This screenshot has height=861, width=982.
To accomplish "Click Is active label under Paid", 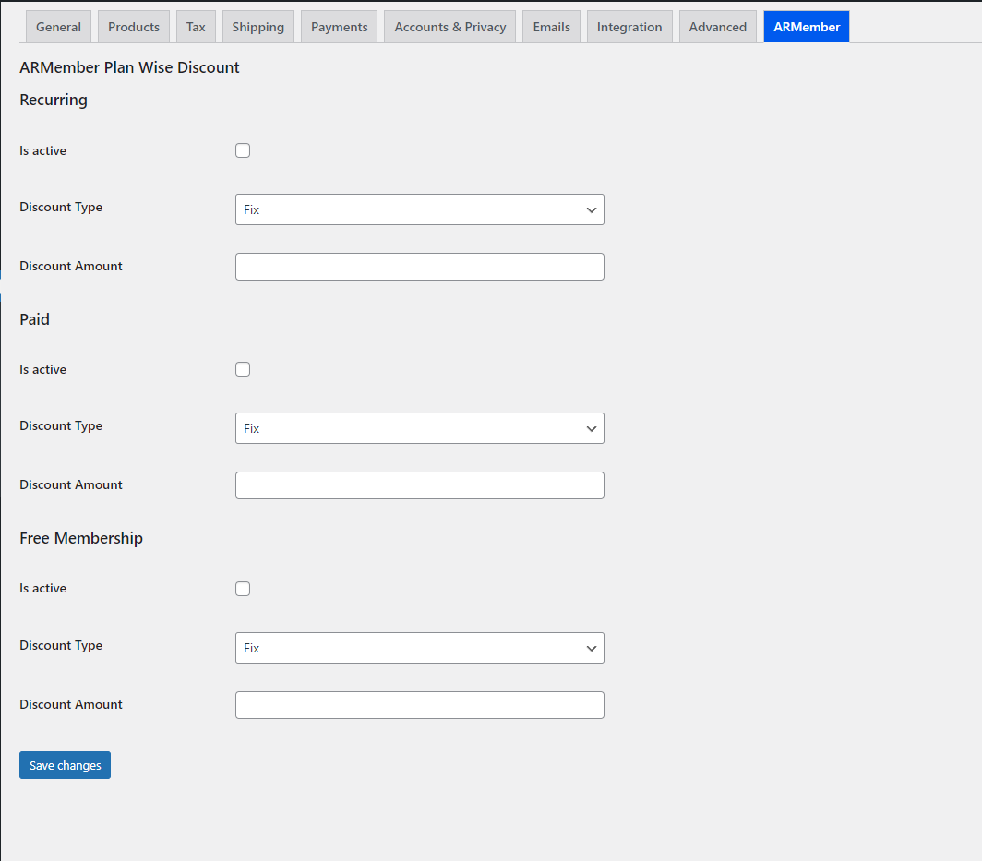I will point(42,369).
